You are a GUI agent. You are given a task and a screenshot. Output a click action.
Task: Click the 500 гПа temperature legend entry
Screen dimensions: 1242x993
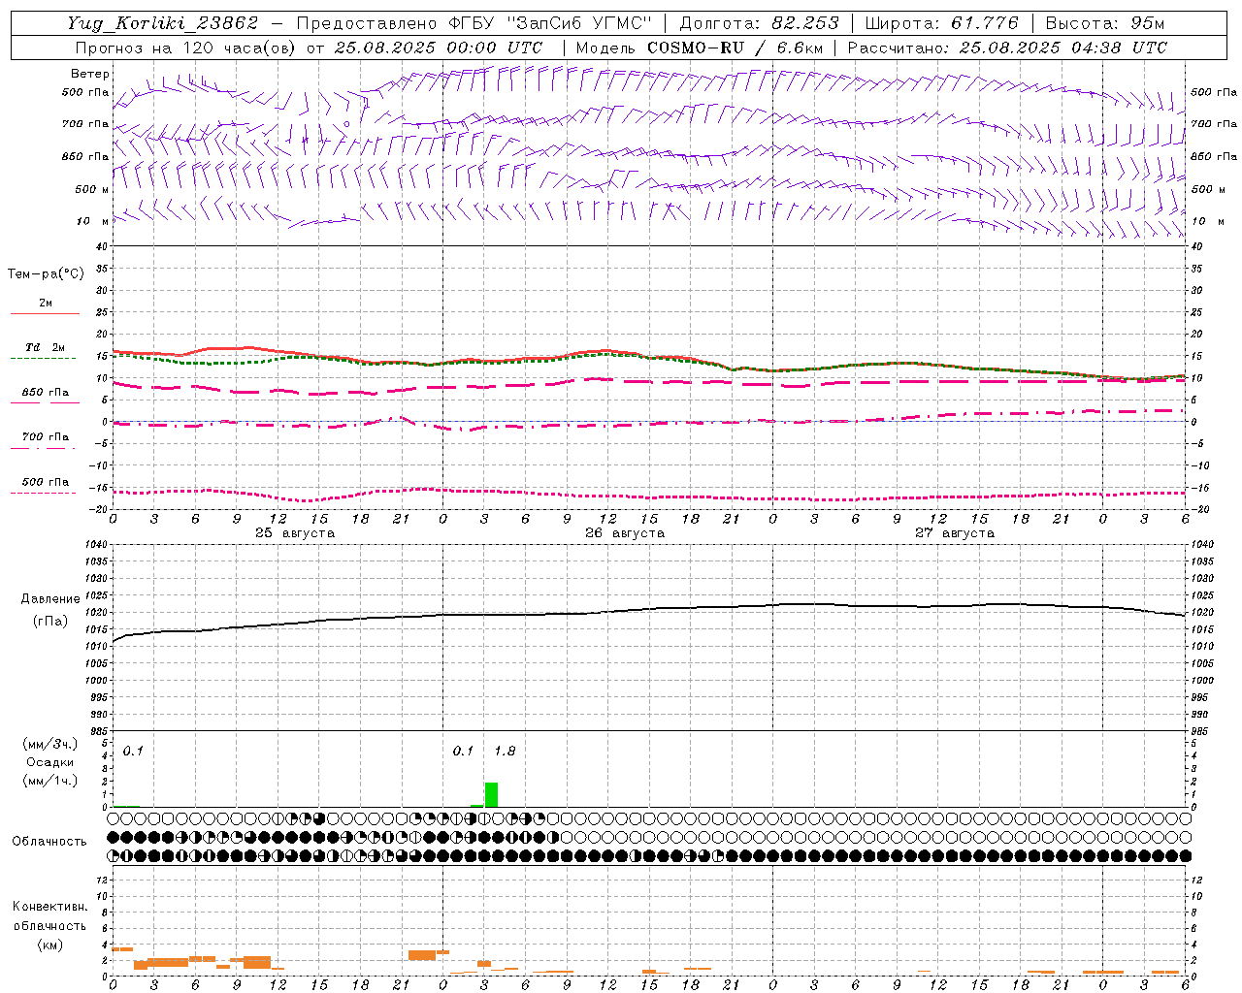[x=45, y=482]
